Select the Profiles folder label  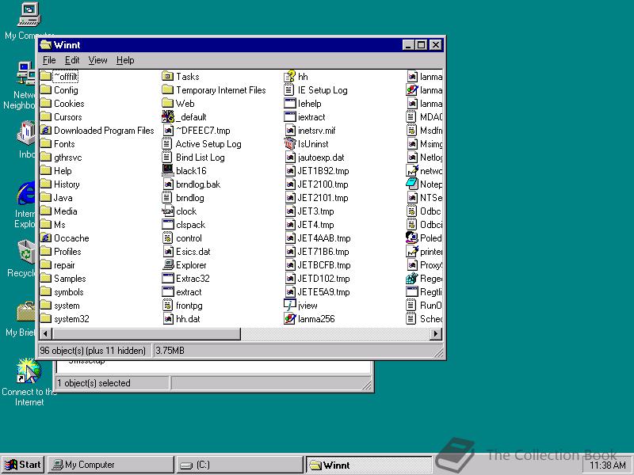pyautogui.click(x=67, y=252)
